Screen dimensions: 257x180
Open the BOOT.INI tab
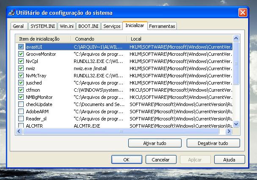(x=88, y=26)
